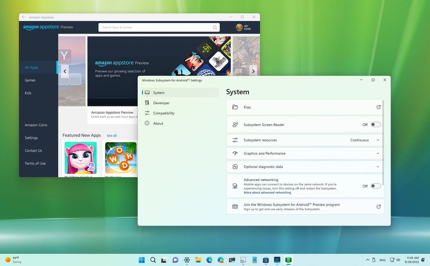Switch to the Games category in Appstore
The width and height of the screenshot is (430, 266).
pos(30,80)
